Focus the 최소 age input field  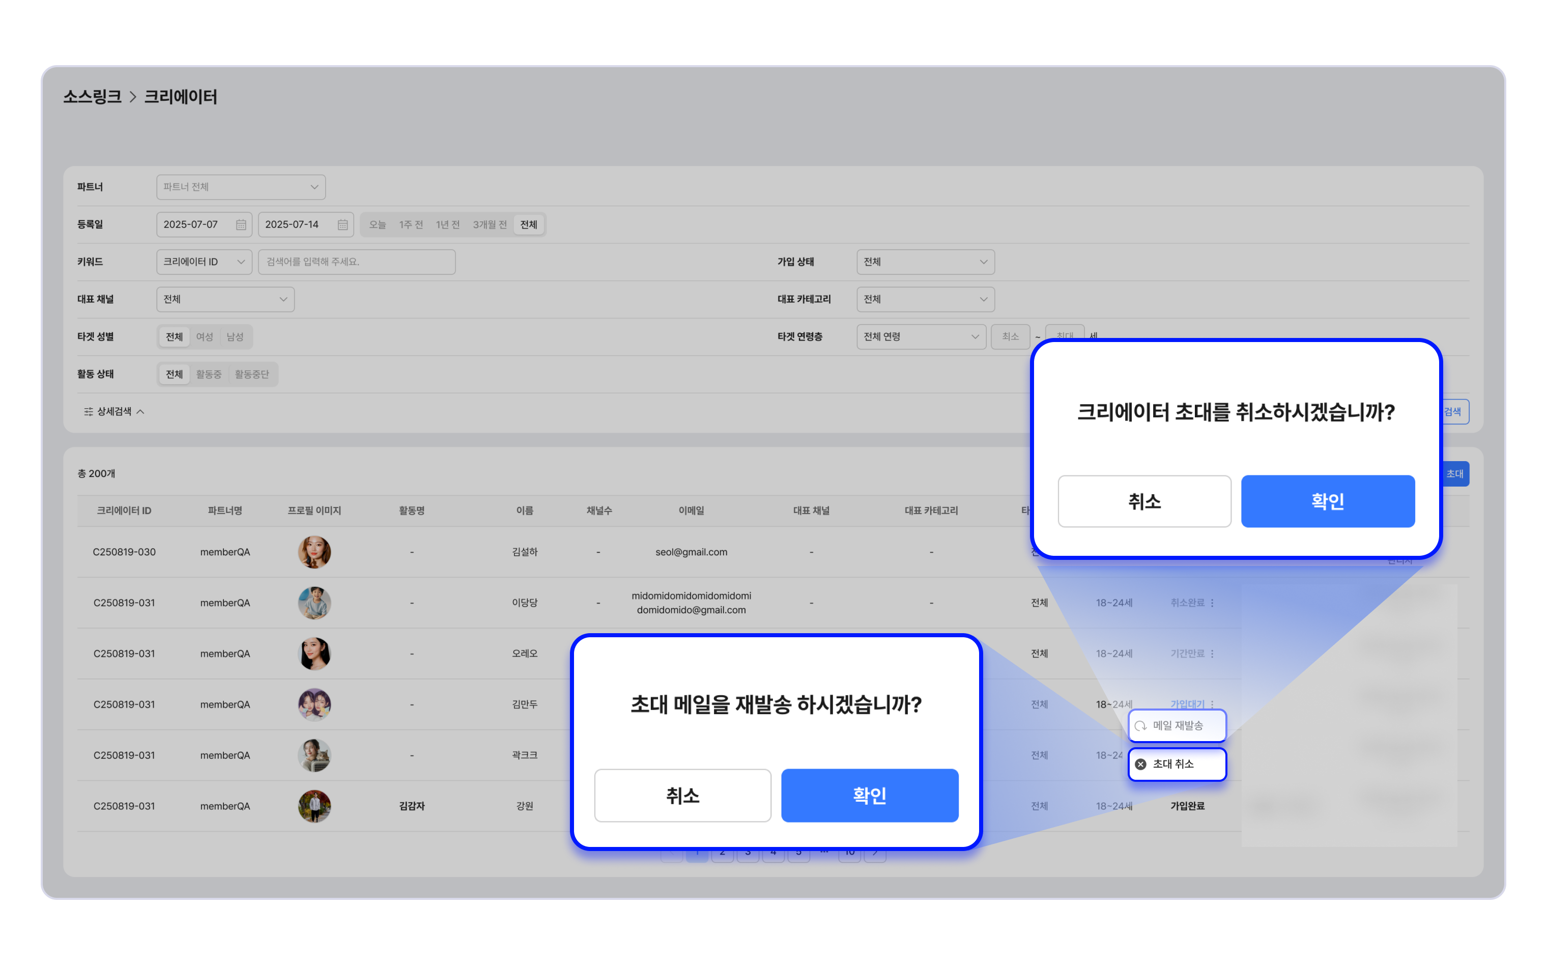1010,337
